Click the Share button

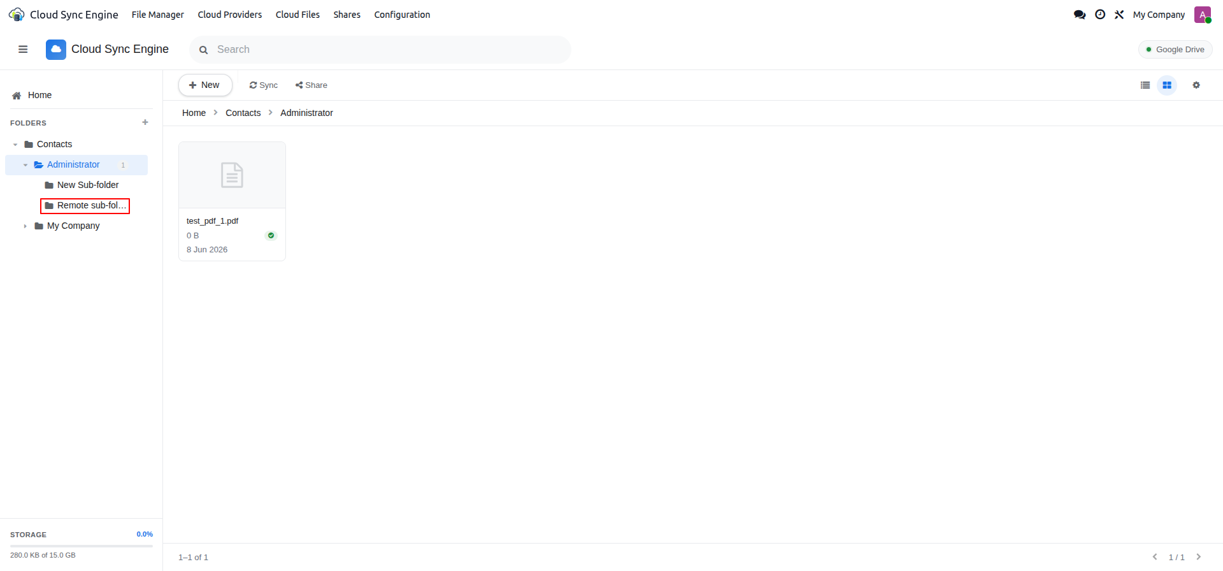[x=311, y=85]
